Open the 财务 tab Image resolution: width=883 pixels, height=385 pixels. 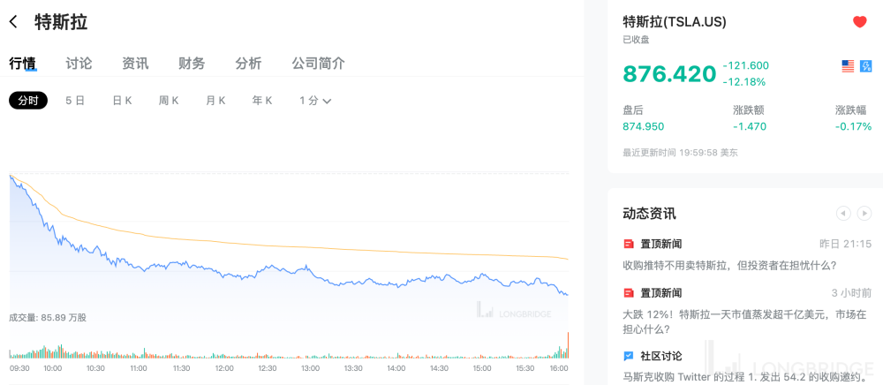tap(192, 64)
